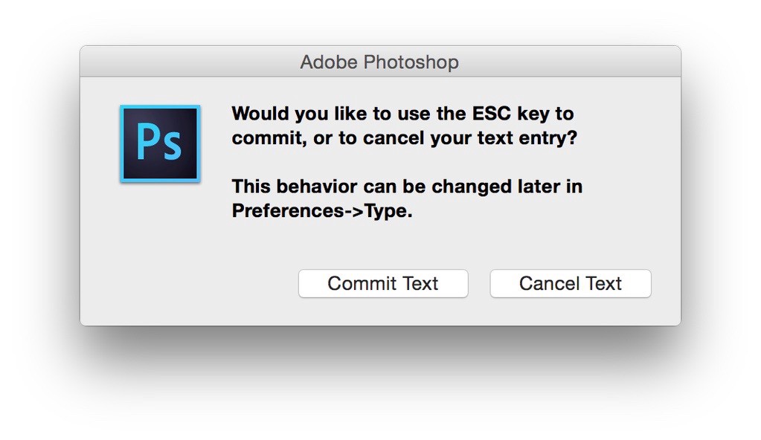The height and width of the screenshot is (440, 761).
Task: Click the word 'Cancel' on right button
Action: tap(549, 283)
